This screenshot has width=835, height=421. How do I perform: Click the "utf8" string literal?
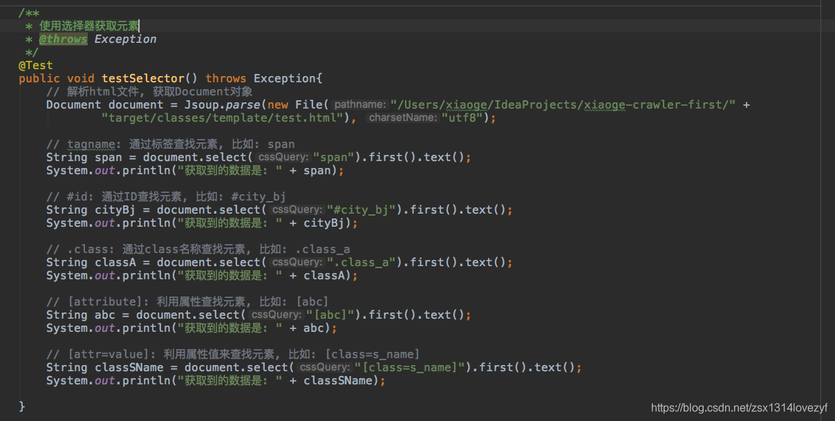462,118
